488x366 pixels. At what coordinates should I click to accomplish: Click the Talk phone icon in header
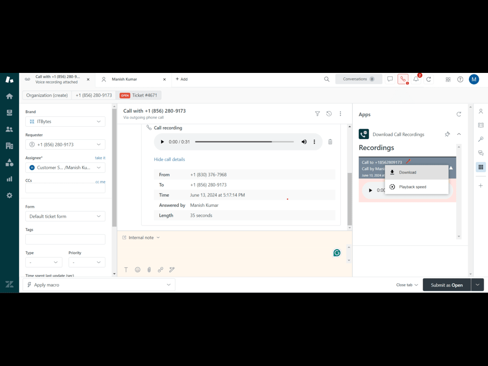(403, 80)
